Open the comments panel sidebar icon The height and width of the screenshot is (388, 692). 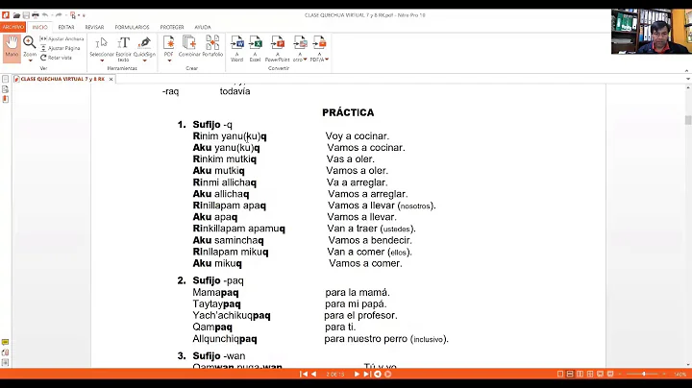[x=6, y=342]
